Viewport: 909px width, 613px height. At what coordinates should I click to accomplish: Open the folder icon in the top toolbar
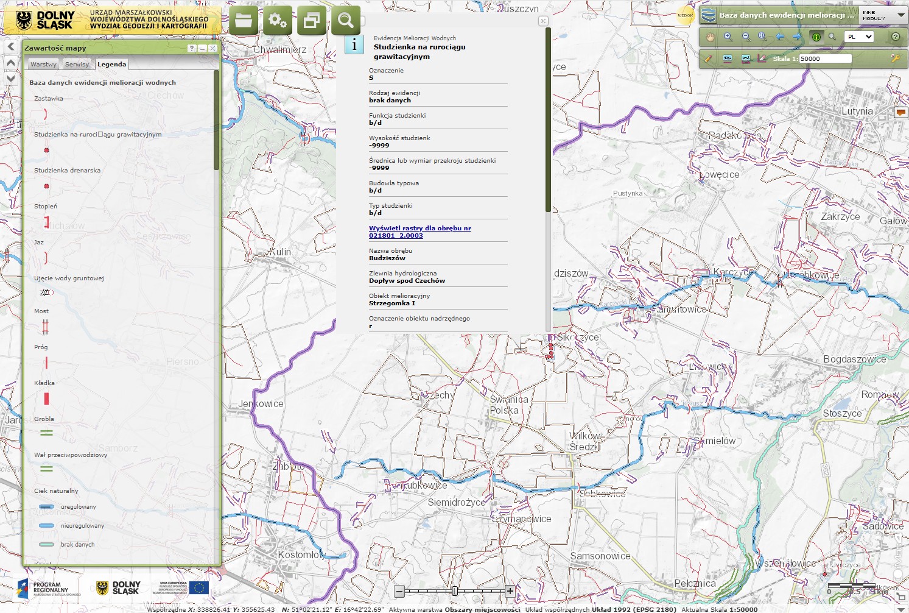pyautogui.click(x=244, y=20)
